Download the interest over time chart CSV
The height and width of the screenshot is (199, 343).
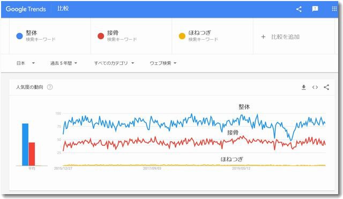[304, 87]
